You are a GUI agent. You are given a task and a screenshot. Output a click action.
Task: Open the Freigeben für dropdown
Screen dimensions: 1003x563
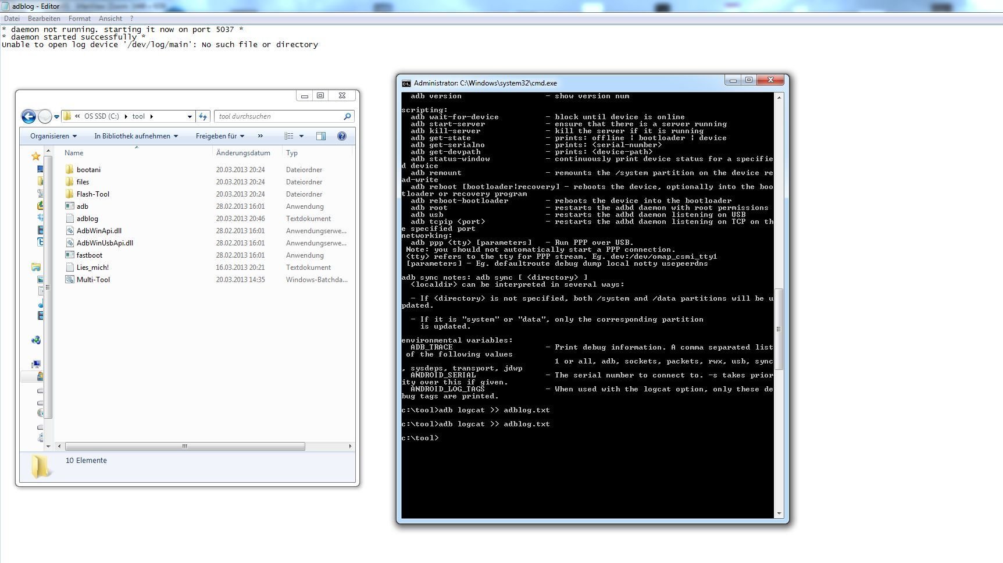[220, 136]
